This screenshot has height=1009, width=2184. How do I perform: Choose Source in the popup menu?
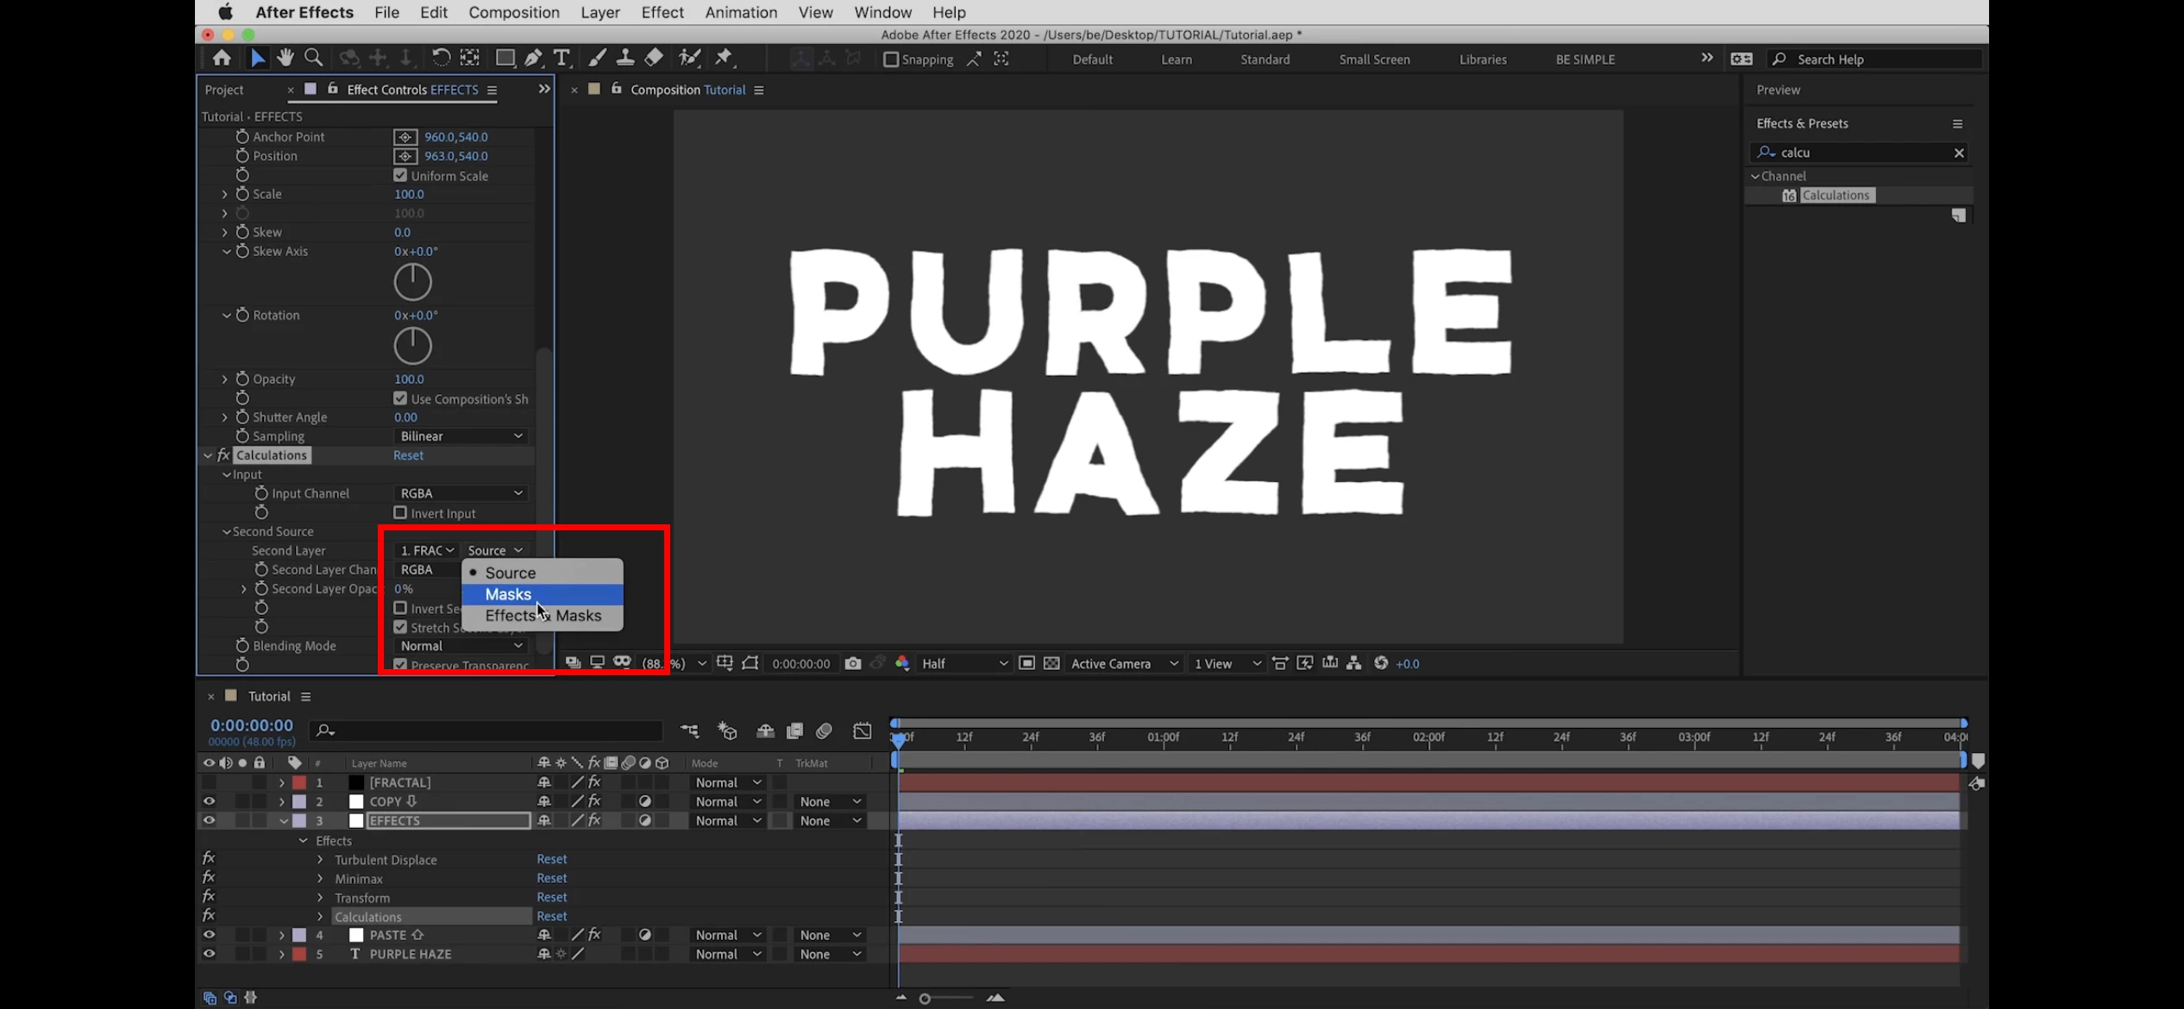coord(543,573)
